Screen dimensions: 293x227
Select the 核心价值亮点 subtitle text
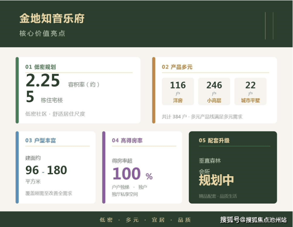(42, 34)
